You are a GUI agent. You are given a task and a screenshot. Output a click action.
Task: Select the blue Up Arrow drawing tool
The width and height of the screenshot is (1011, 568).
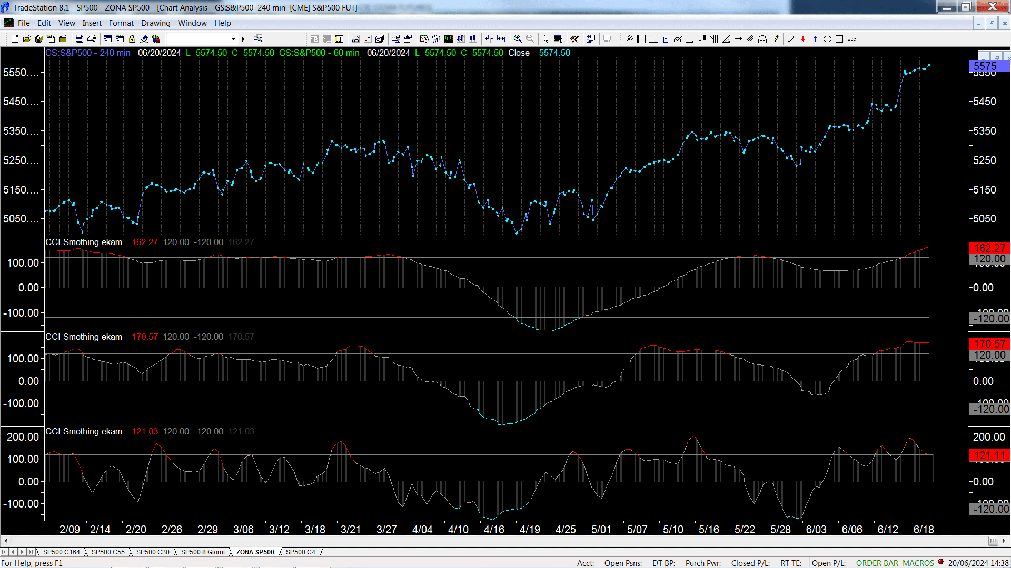pos(815,39)
